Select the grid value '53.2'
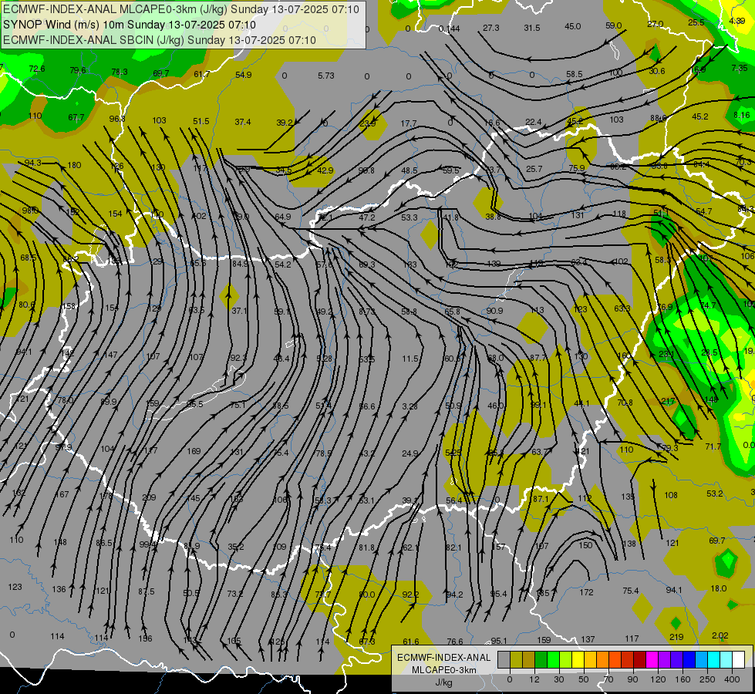Viewport: 755px width, 694px height. (715, 494)
